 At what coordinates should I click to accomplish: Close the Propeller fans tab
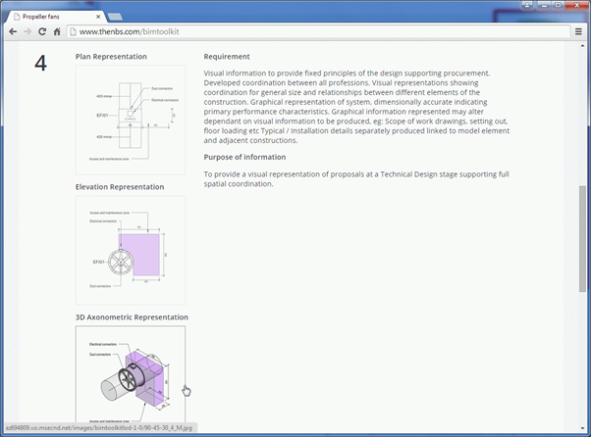(98, 17)
